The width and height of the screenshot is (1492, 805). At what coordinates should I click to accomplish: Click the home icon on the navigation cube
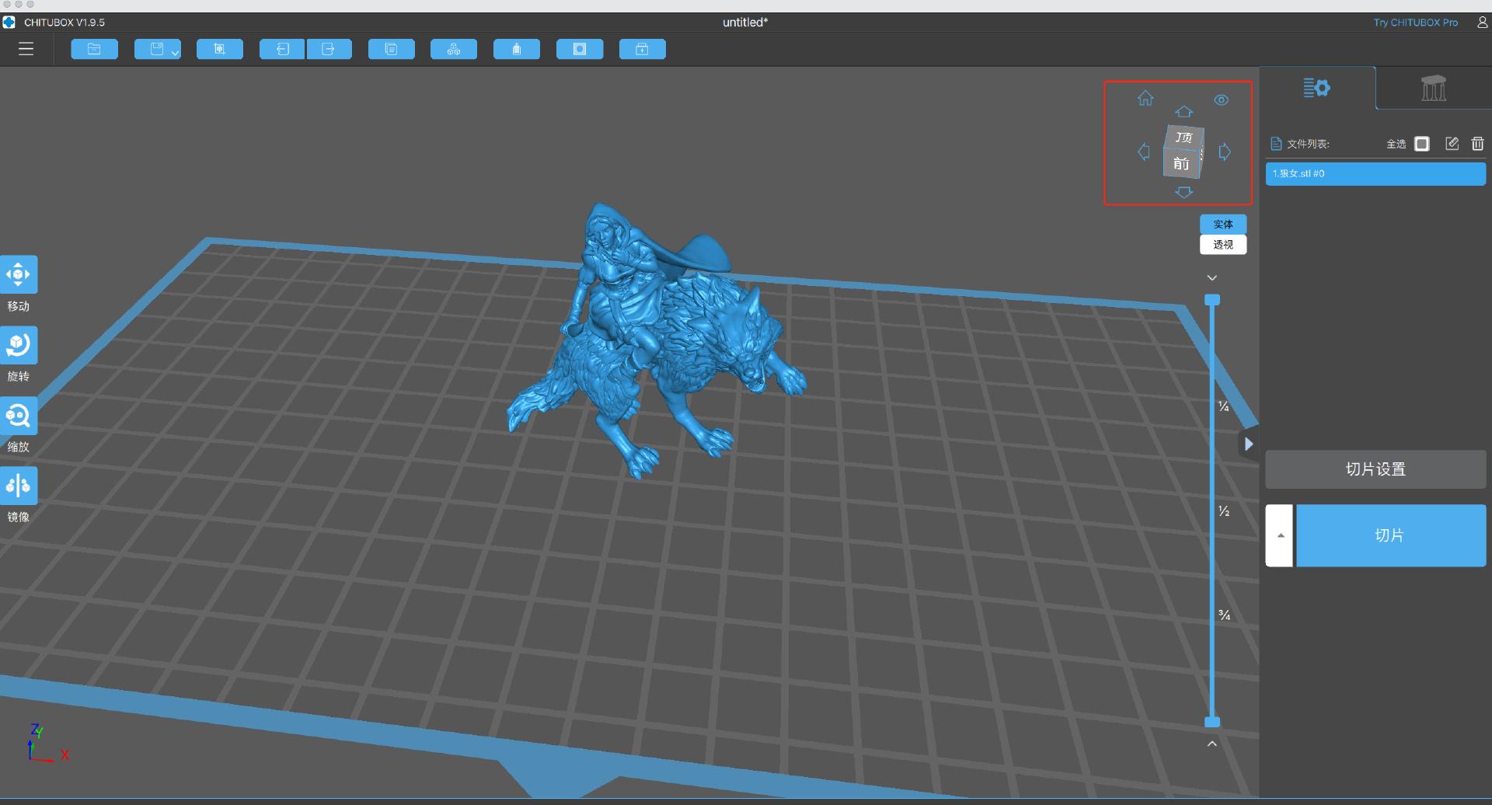point(1145,98)
